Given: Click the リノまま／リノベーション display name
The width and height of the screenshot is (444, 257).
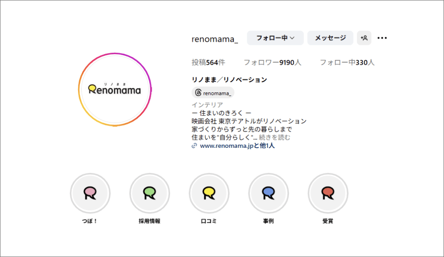Looking at the screenshot, I should point(230,80).
